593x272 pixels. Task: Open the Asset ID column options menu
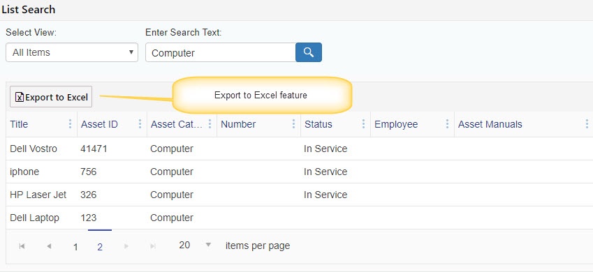pyautogui.click(x=140, y=124)
